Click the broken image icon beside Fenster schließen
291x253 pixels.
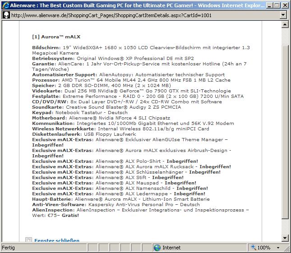click(x=28, y=239)
